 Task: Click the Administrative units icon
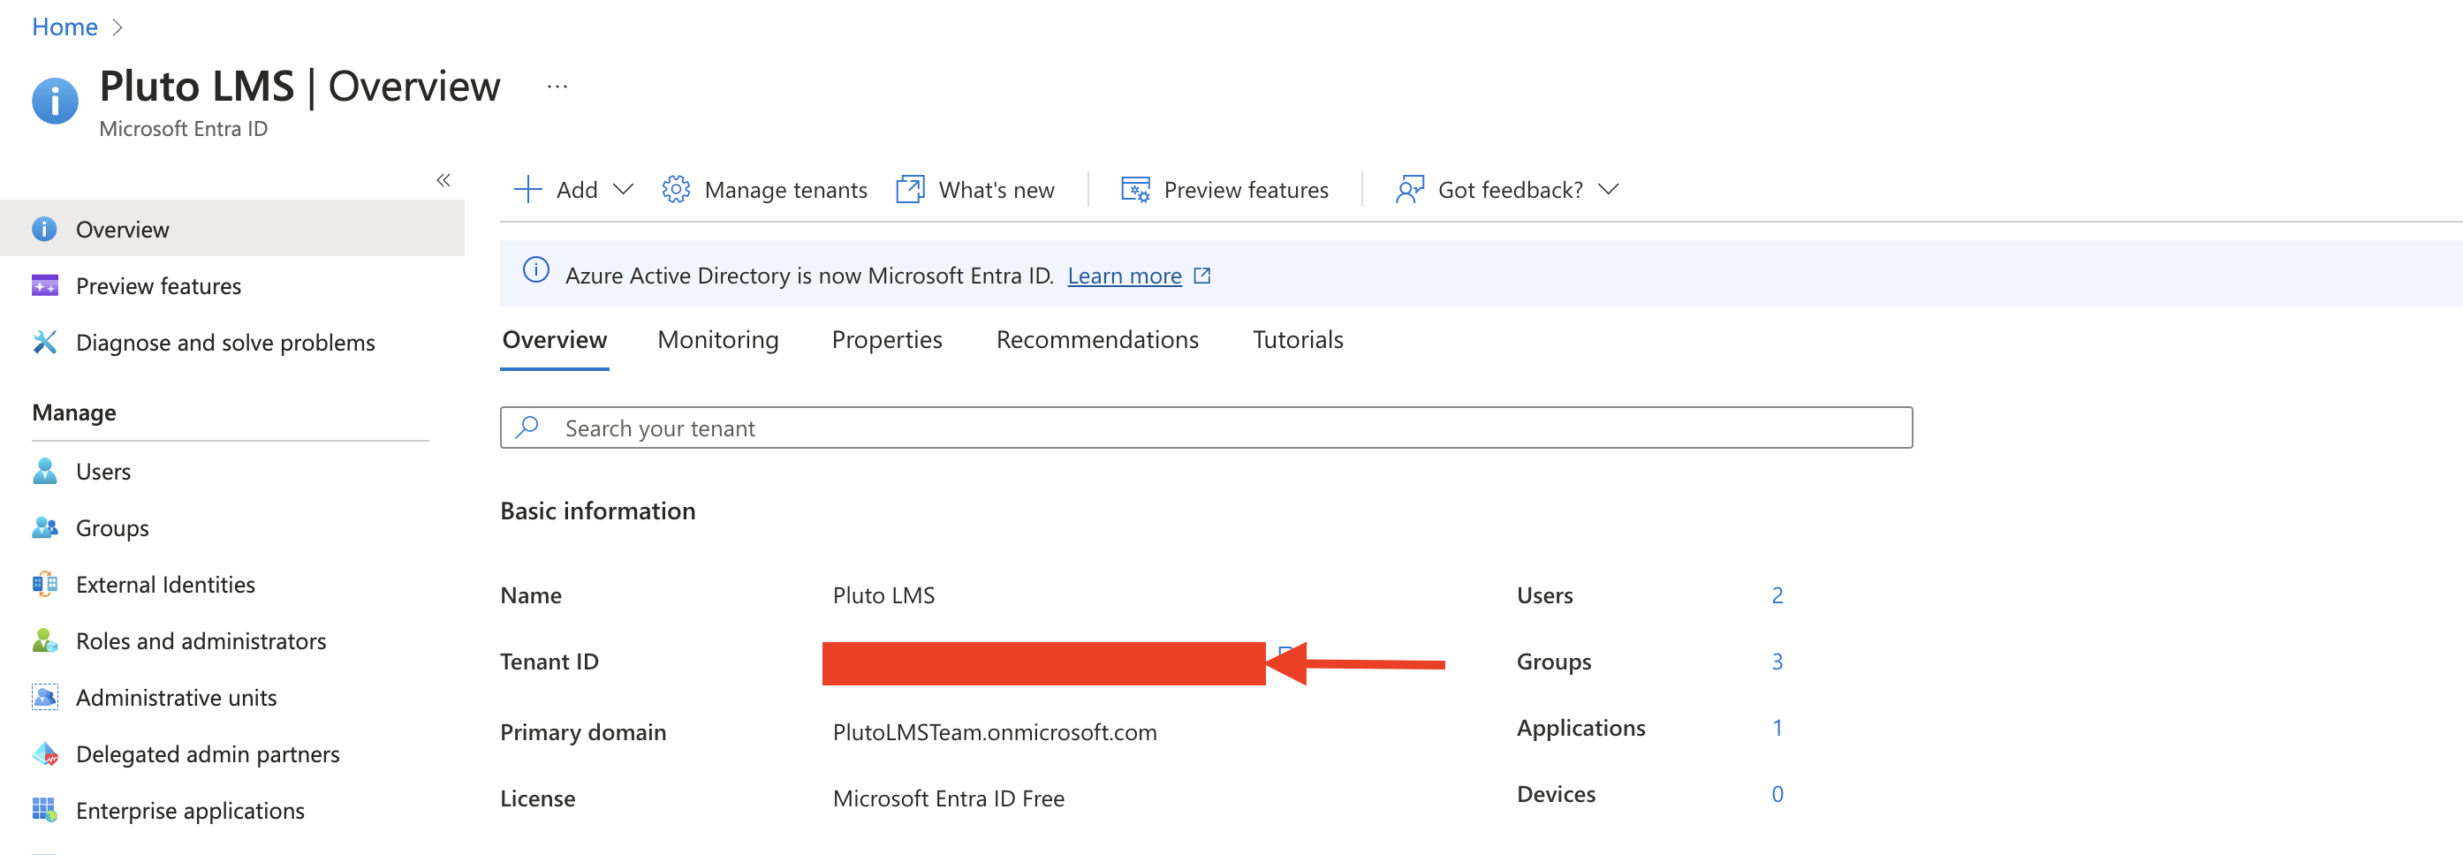coord(44,696)
